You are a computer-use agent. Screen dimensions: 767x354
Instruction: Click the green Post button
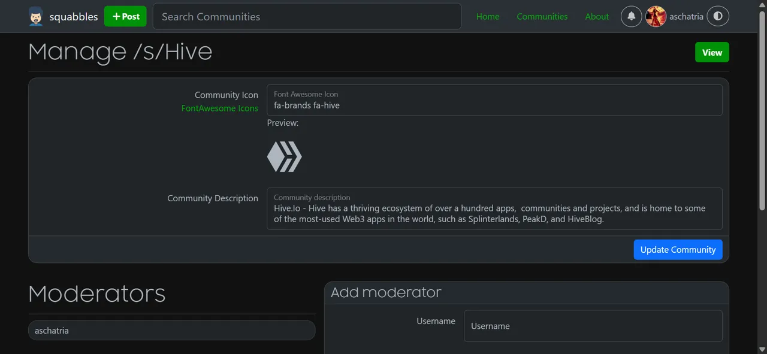[125, 16]
